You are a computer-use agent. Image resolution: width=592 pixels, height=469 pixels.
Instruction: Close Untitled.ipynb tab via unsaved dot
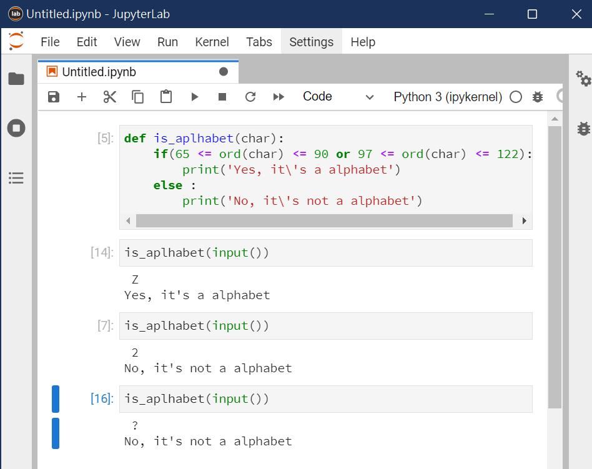click(x=224, y=72)
